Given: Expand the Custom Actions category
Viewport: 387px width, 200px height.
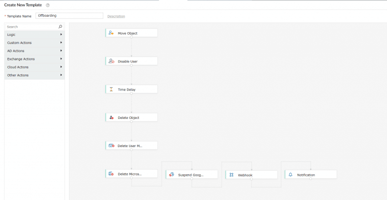Looking at the screenshot, I should [35, 43].
